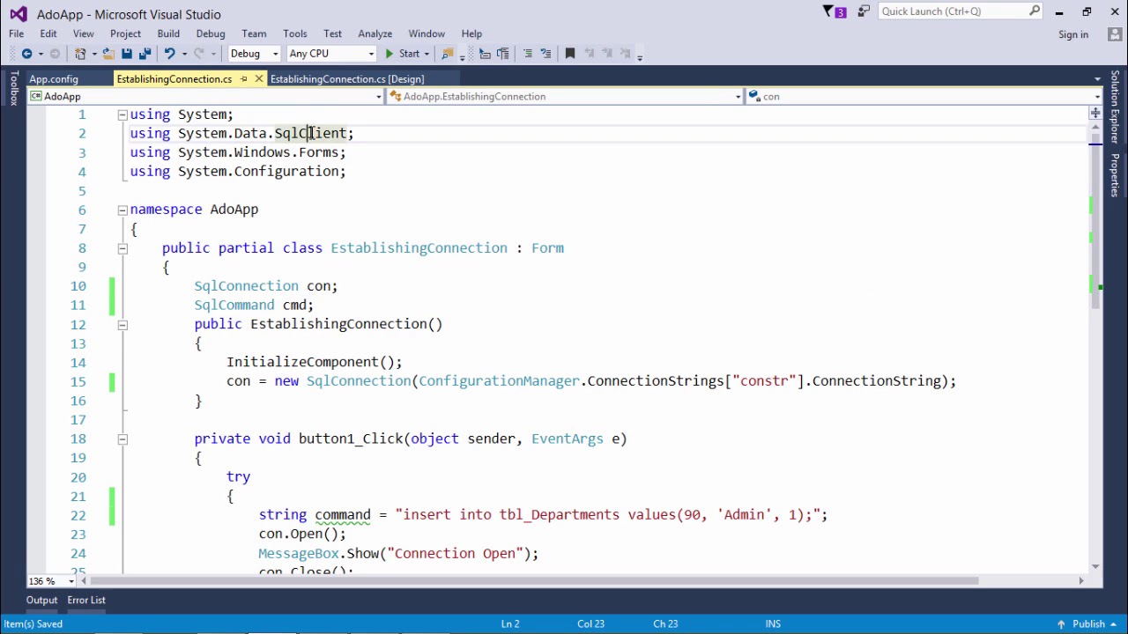Collapse the namespace AdoApp block
The width and height of the screenshot is (1128, 634).
tap(122, 210)
